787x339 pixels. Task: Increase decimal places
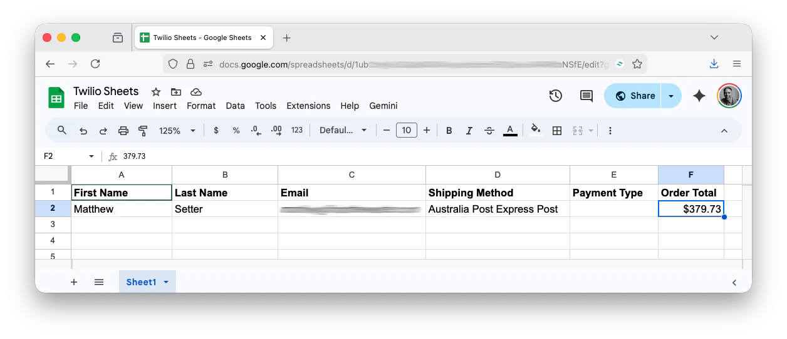(276, 130)
